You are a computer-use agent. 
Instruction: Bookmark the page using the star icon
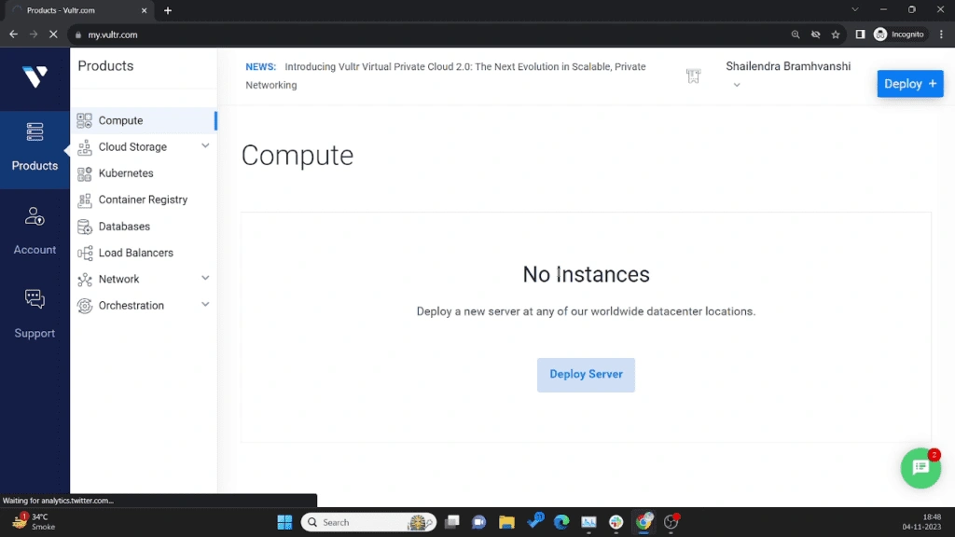pyautogui.click(x=835, y=34)
